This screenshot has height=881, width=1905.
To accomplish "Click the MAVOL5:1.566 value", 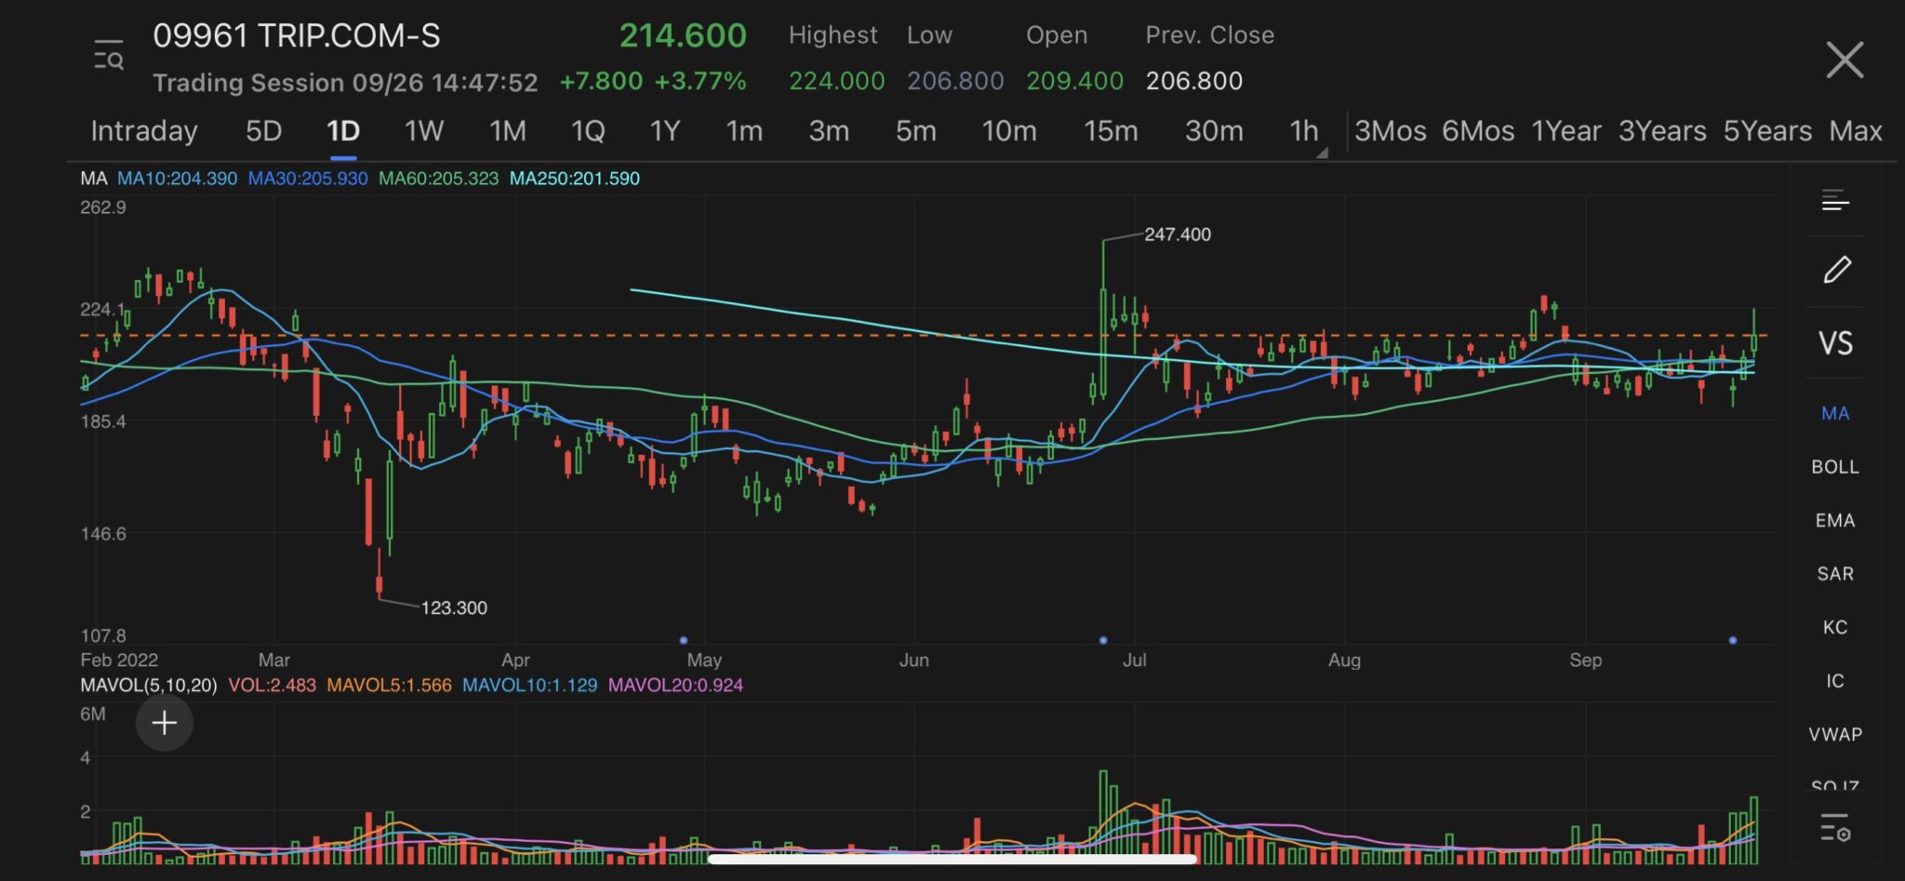I will pyautogui.click(x=389, y=686).
